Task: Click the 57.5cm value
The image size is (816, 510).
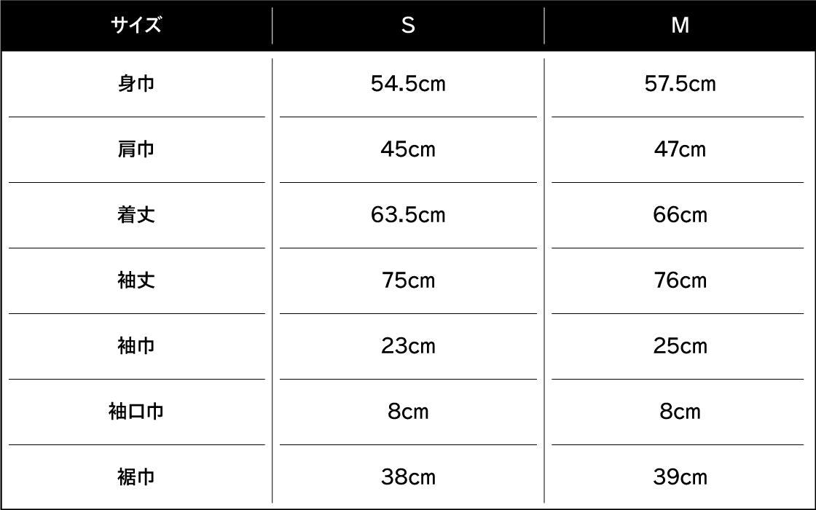Action: pyautogui.click(x=680, y=84)
